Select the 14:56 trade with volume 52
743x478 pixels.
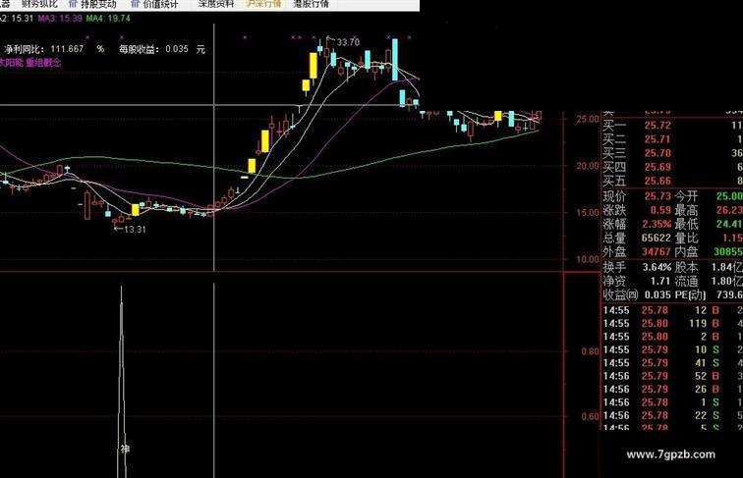[672, 376]
